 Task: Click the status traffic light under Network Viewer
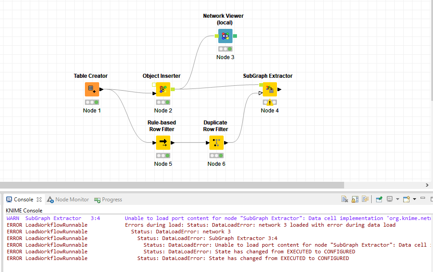tap(225, 49)
